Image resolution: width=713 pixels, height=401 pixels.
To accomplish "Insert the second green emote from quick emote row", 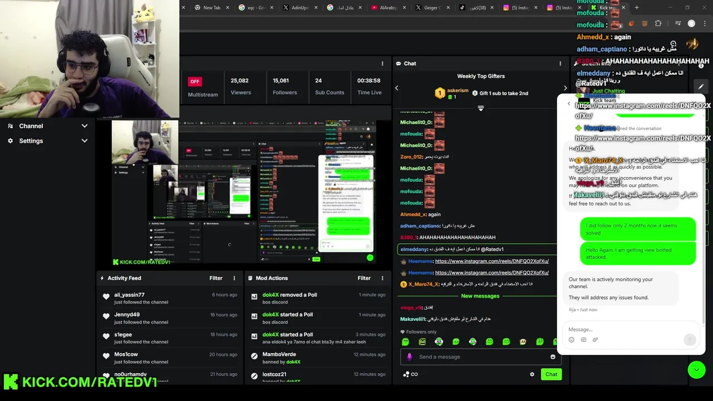I will [x=422, y=341].
